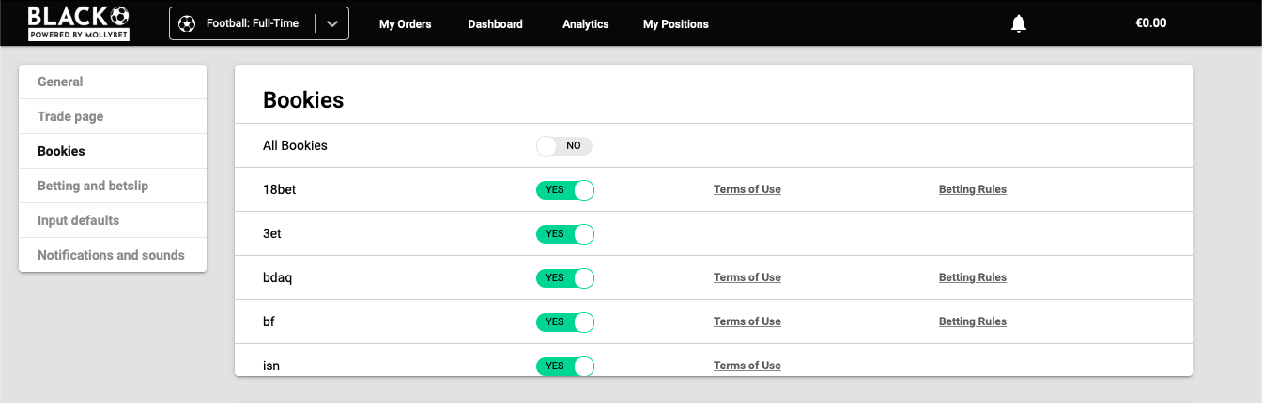
Task: Disable the 18bet bookie toggle
Action: [565, 190]
